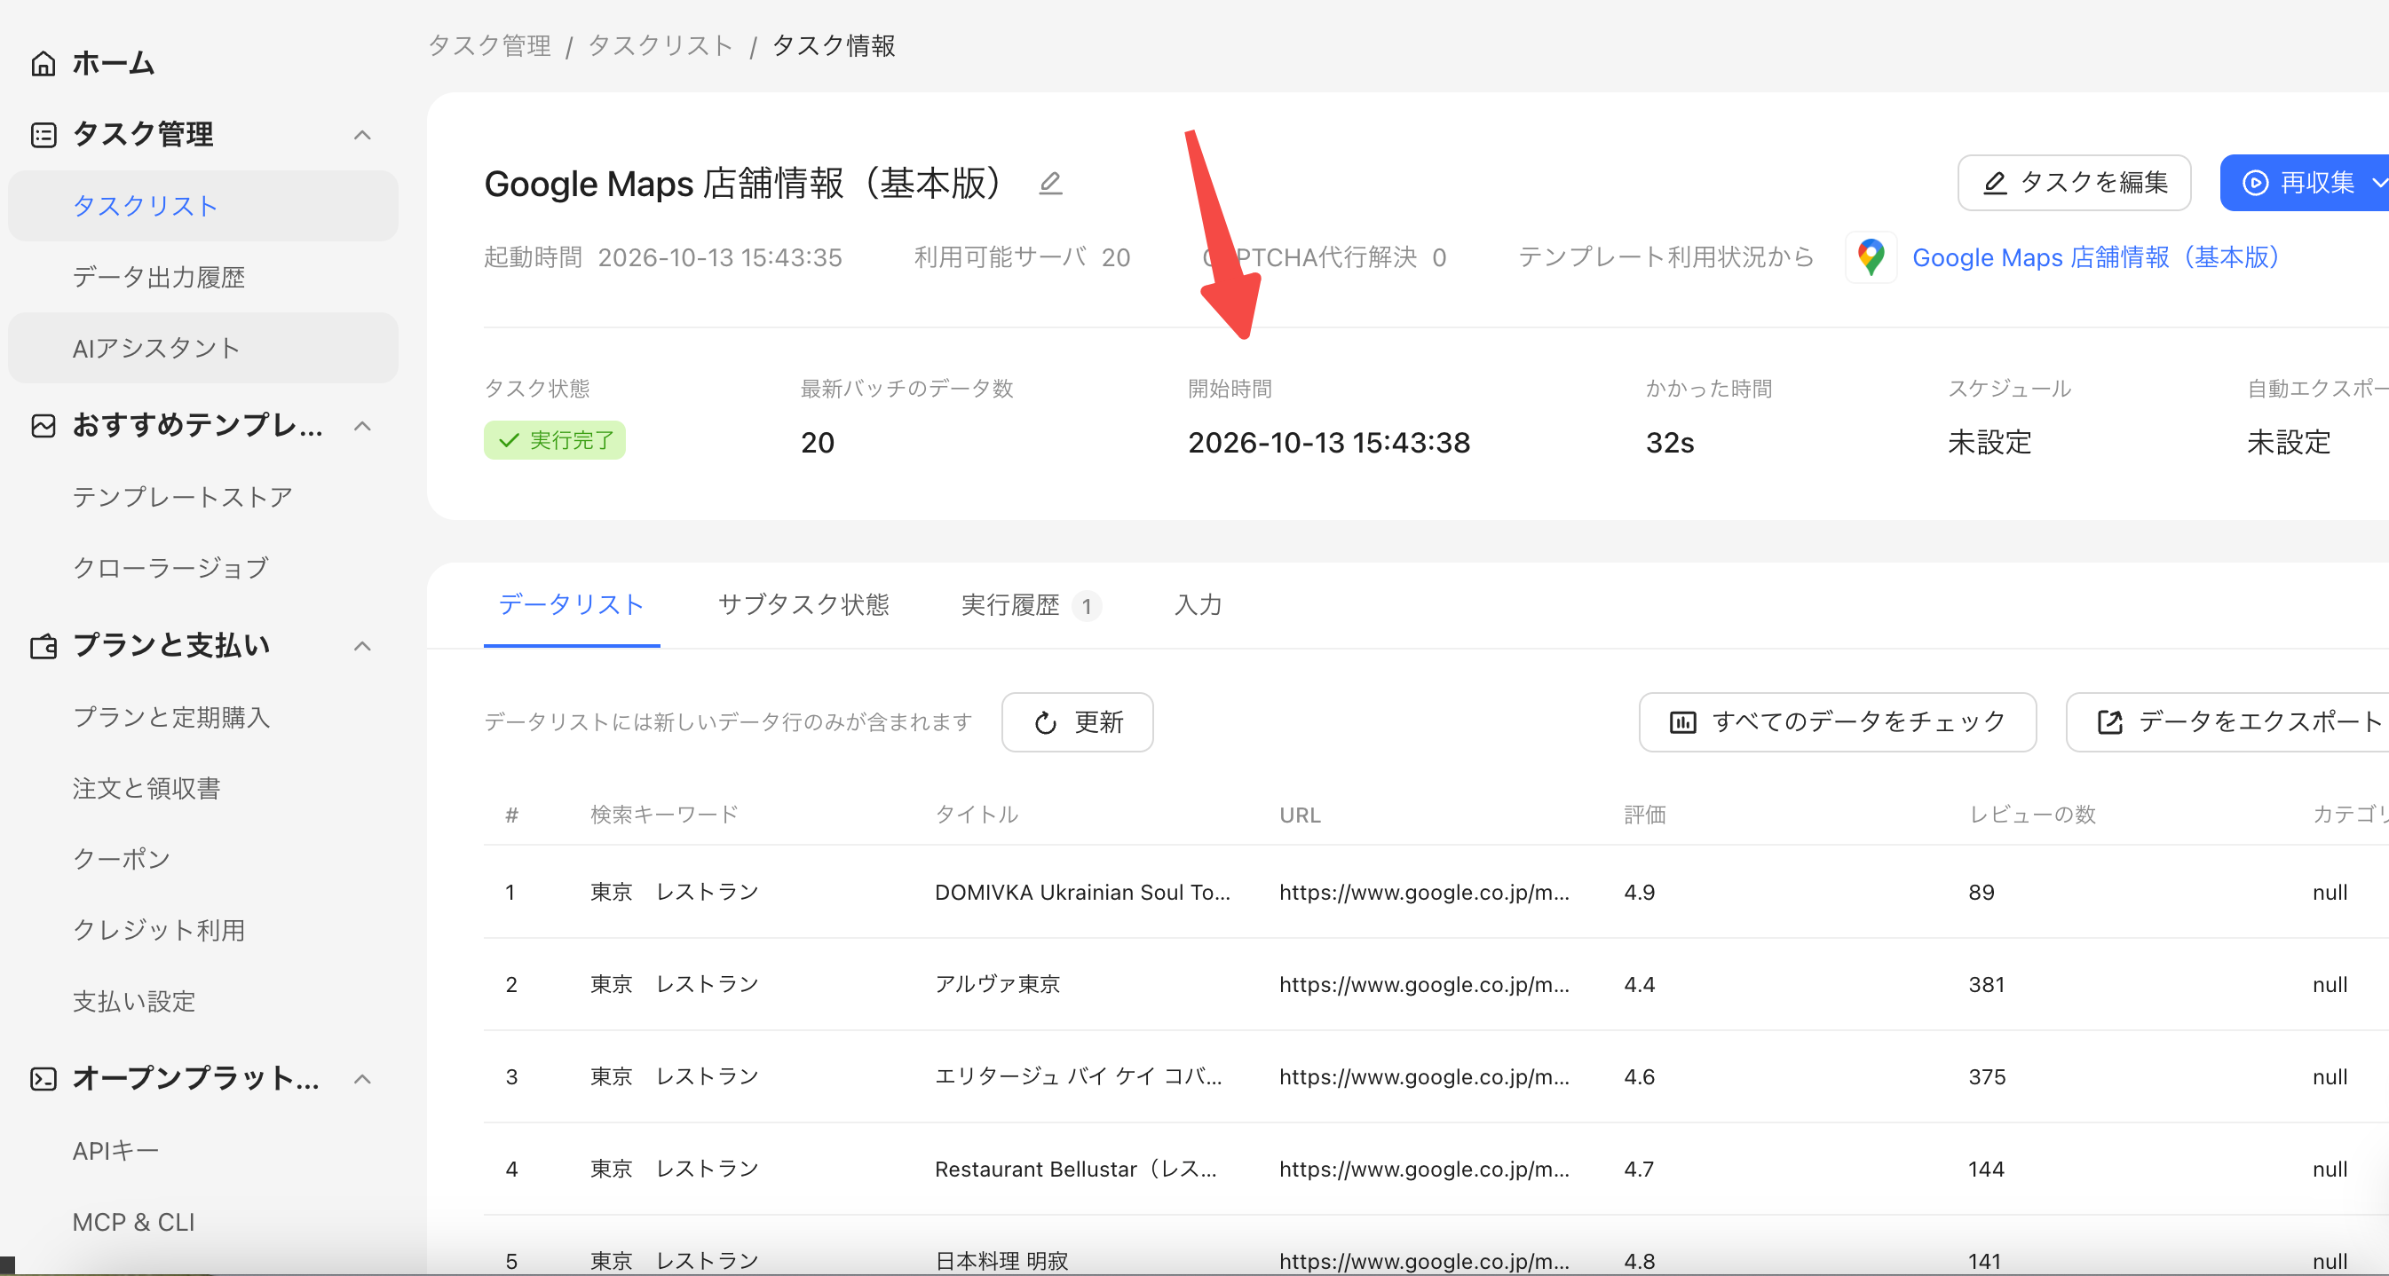Click the タスク管理 list icon
The height and width of the screenshot is (1276, 2389).
(x=44, y=134)
